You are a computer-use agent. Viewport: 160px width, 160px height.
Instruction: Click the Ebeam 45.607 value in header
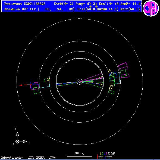click(16, 9)
